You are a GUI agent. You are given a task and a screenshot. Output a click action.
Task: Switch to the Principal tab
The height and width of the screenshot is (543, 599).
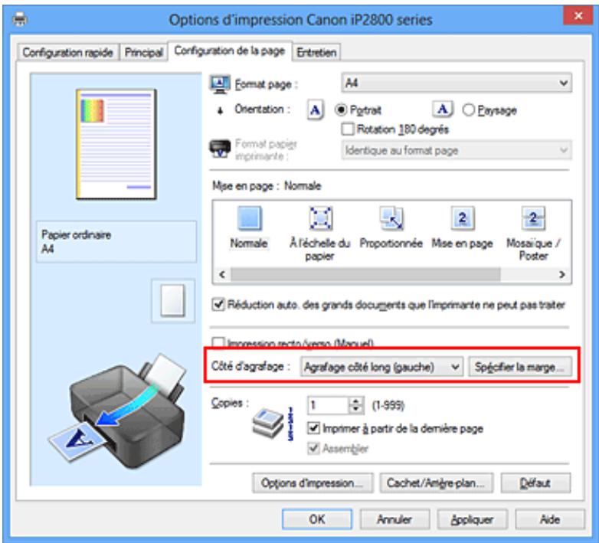pyautogui.click(x=144, y=52)
